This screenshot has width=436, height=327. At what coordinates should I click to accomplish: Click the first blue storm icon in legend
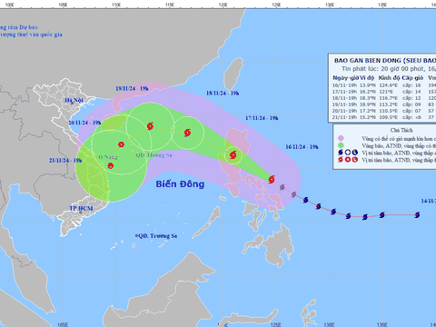point(341,153)
